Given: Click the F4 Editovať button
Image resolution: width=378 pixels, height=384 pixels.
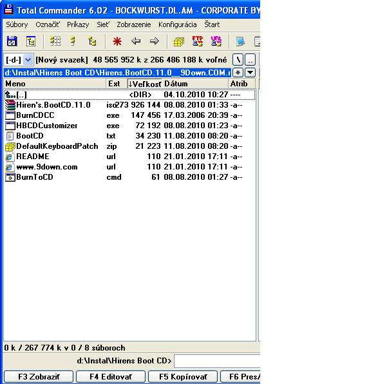Looking at the screenshot, I should (111, 377).
